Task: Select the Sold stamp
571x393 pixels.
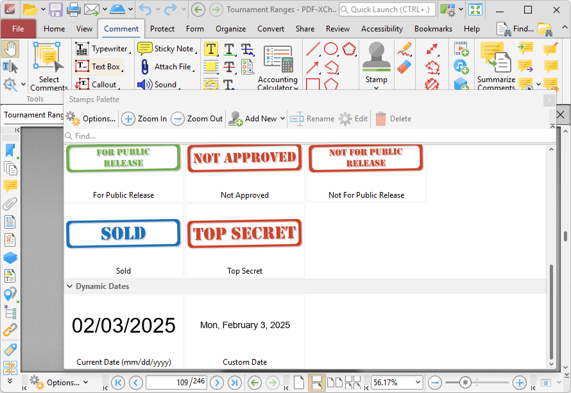Action: tap(123, 241)
